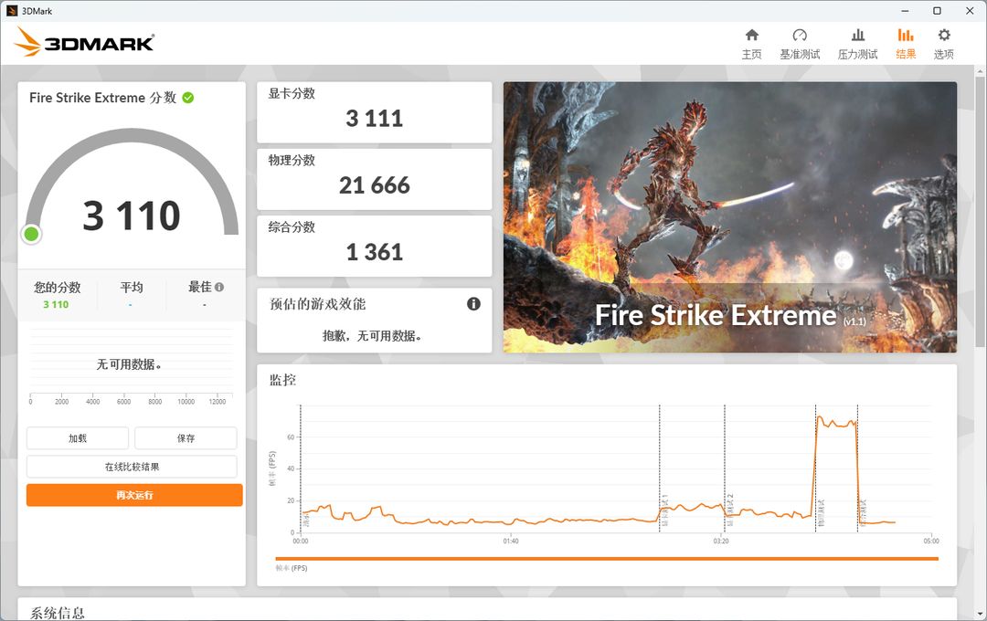Click the 01:40 time label on the graph
The width and height of the screenshot is (987, 621).
click(511, 542)
